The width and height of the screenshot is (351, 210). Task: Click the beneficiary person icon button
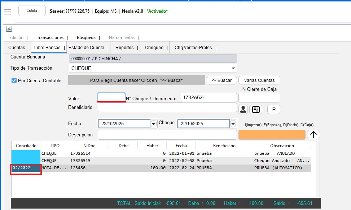click(243, 109)
